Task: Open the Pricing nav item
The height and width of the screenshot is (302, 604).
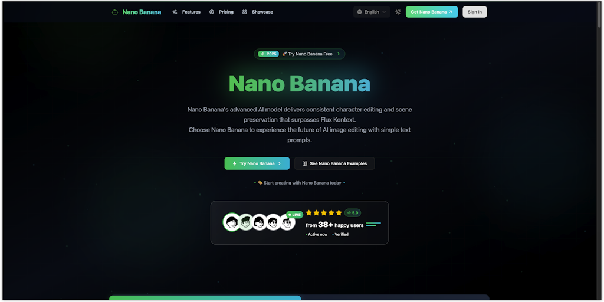Action: pyautogui.click(x=222, y=12)
